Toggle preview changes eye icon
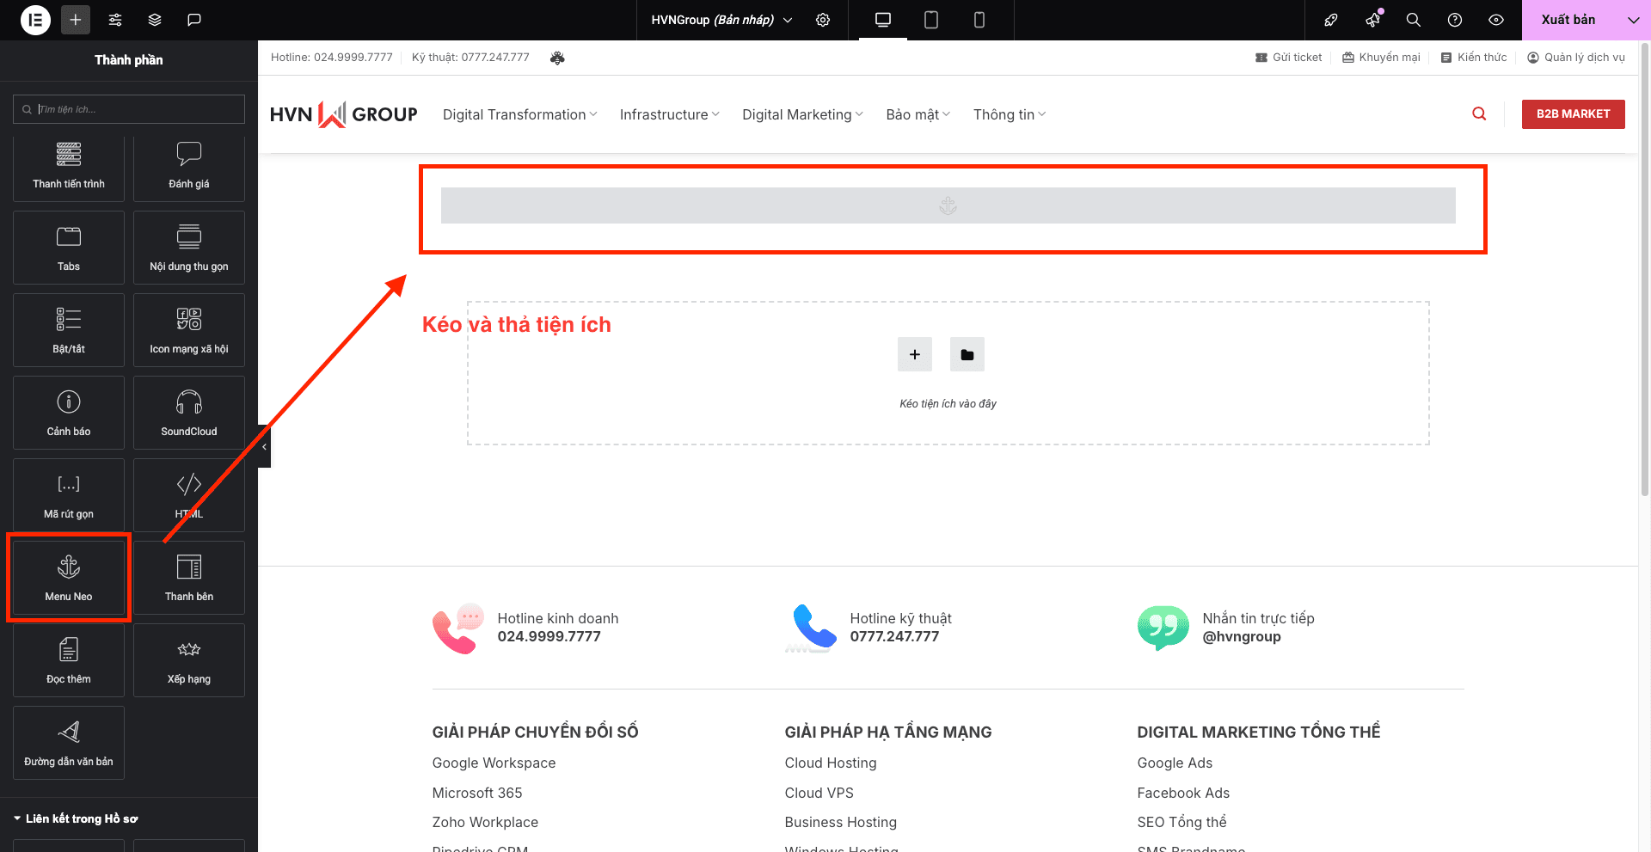The width and height of the screenshot is (1651, 852). [1496, 20]
